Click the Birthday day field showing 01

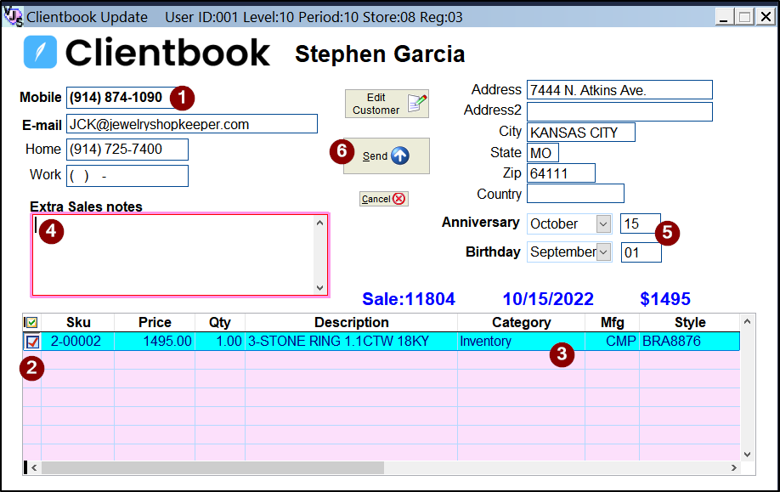pyautogui.click(x=642, y=252)
